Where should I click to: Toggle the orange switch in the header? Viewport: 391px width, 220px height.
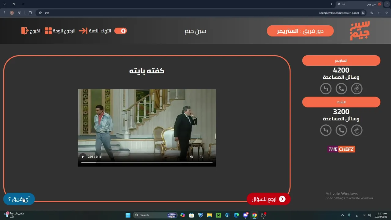tap(120, 31)
